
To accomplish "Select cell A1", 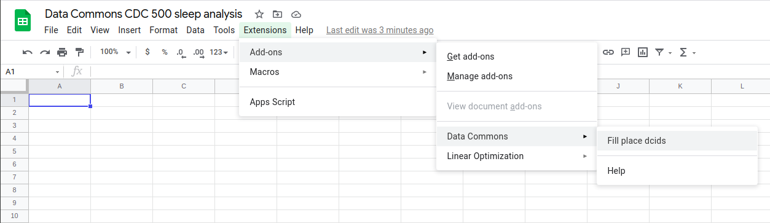I will pyautogui.click(x=60, y=100).
